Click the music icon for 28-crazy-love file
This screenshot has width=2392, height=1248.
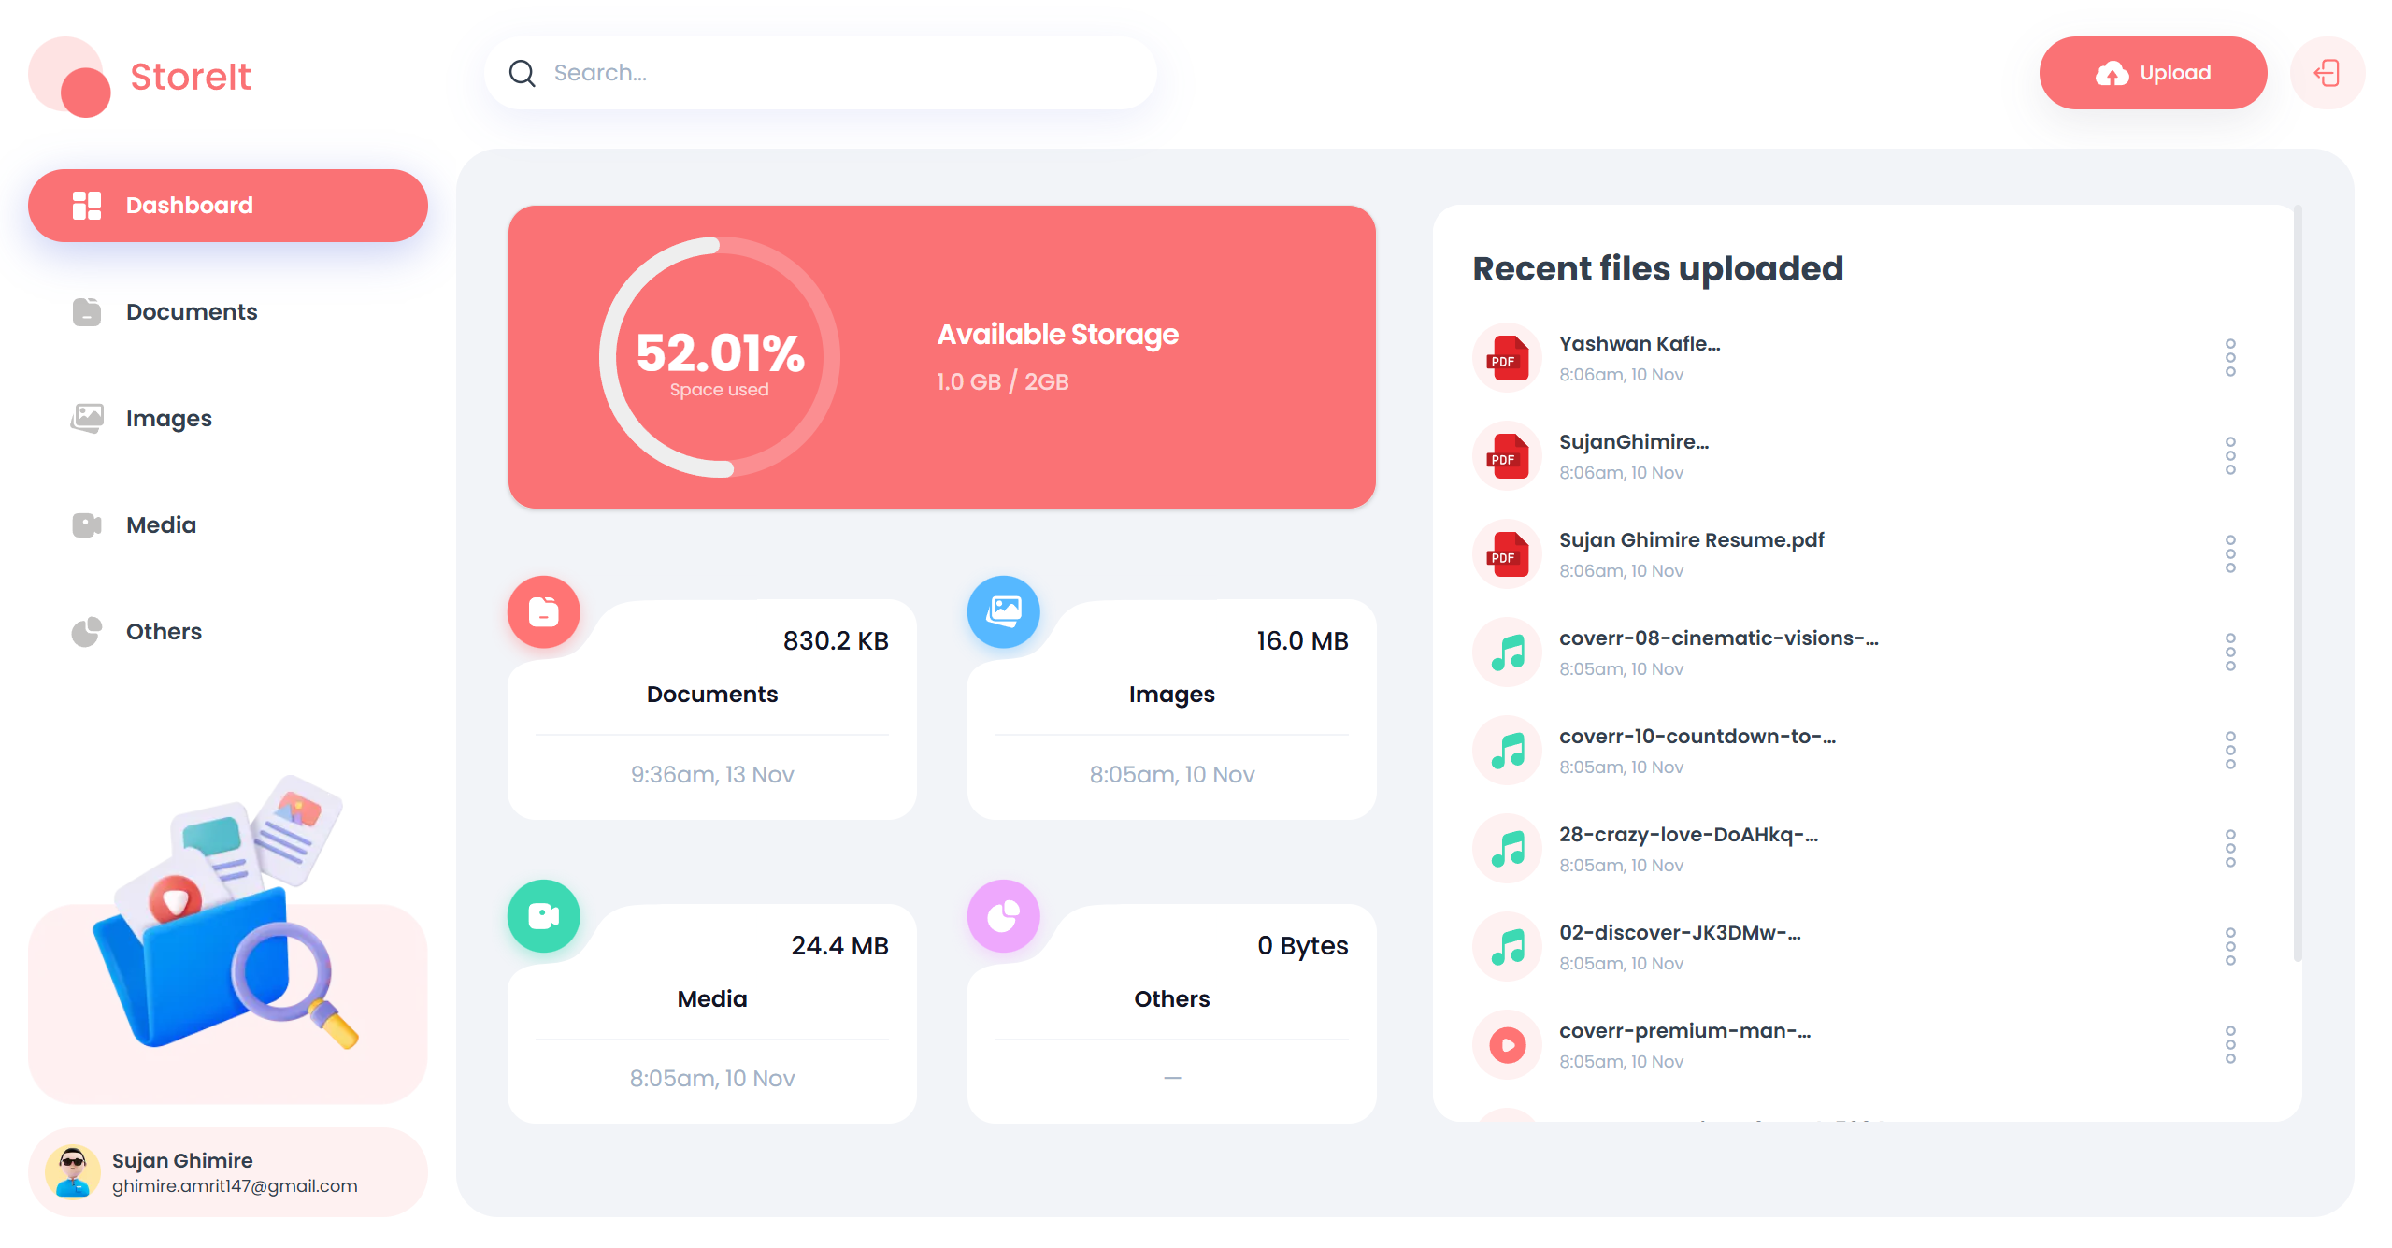pos(1508,849)
